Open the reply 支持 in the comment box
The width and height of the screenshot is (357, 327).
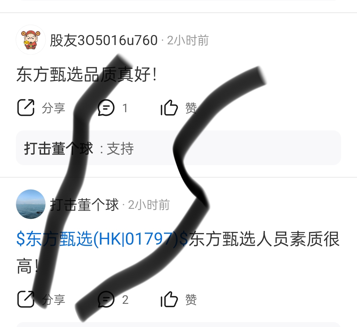(x=120, y=149)
